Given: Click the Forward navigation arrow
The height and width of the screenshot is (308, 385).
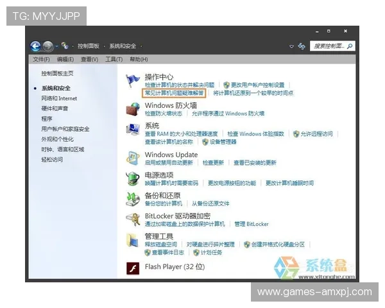Looking at the screenshot, I should pyautogui.click(x=47, y=46).
